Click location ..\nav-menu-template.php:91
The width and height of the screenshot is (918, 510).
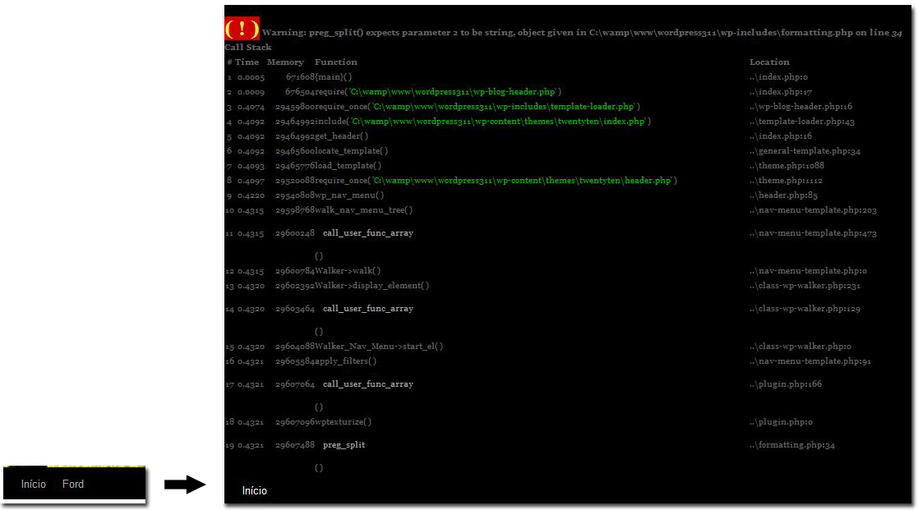point(810,361)
